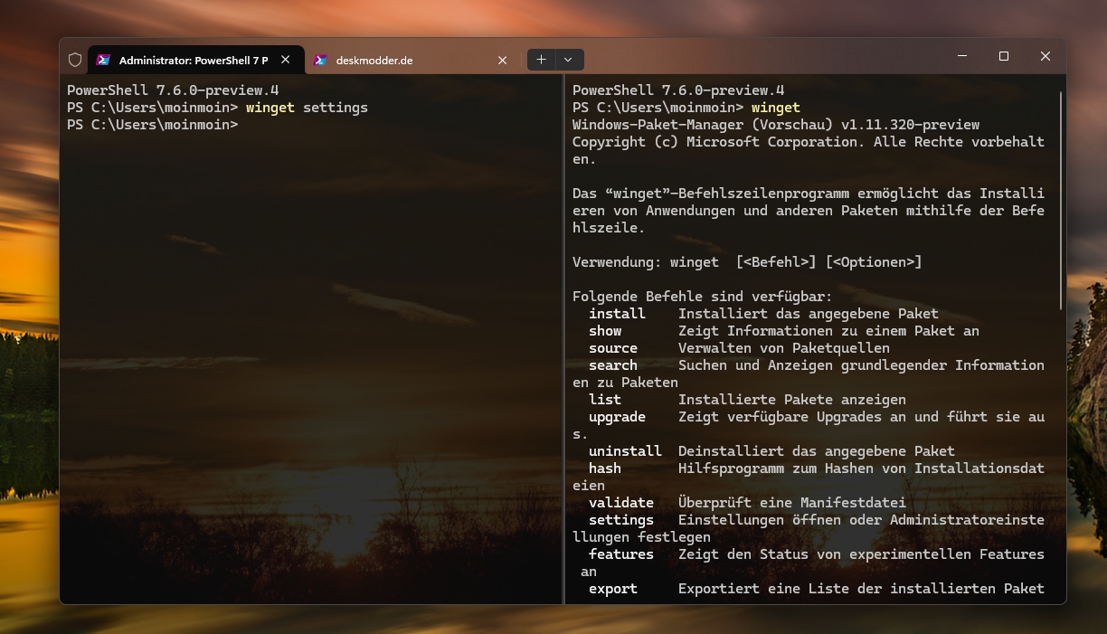Open the new tab profile dropdown
Image resolution: width=1107 pixels, height=634 pixels.
568,60
